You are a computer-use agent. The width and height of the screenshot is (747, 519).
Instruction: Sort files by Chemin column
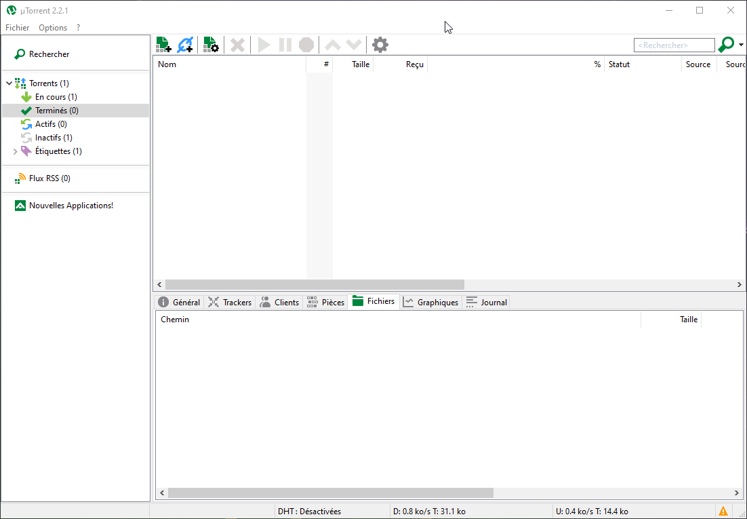(399, 320)
